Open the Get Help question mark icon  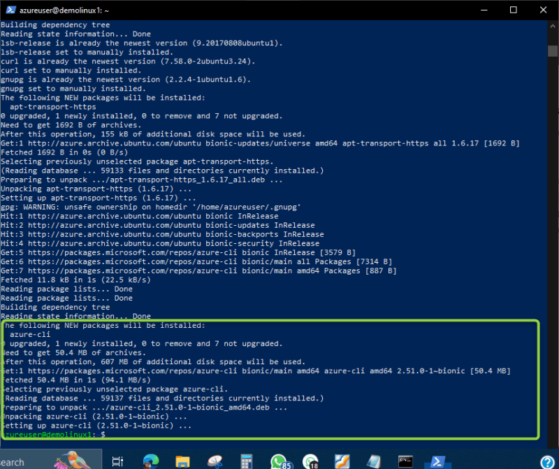tap(547, 462)
